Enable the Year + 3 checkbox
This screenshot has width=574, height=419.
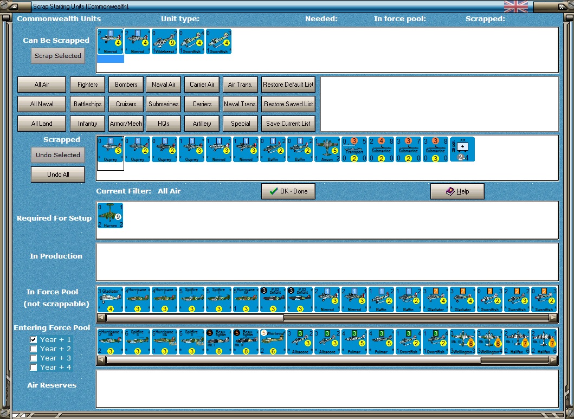[34, 358]
